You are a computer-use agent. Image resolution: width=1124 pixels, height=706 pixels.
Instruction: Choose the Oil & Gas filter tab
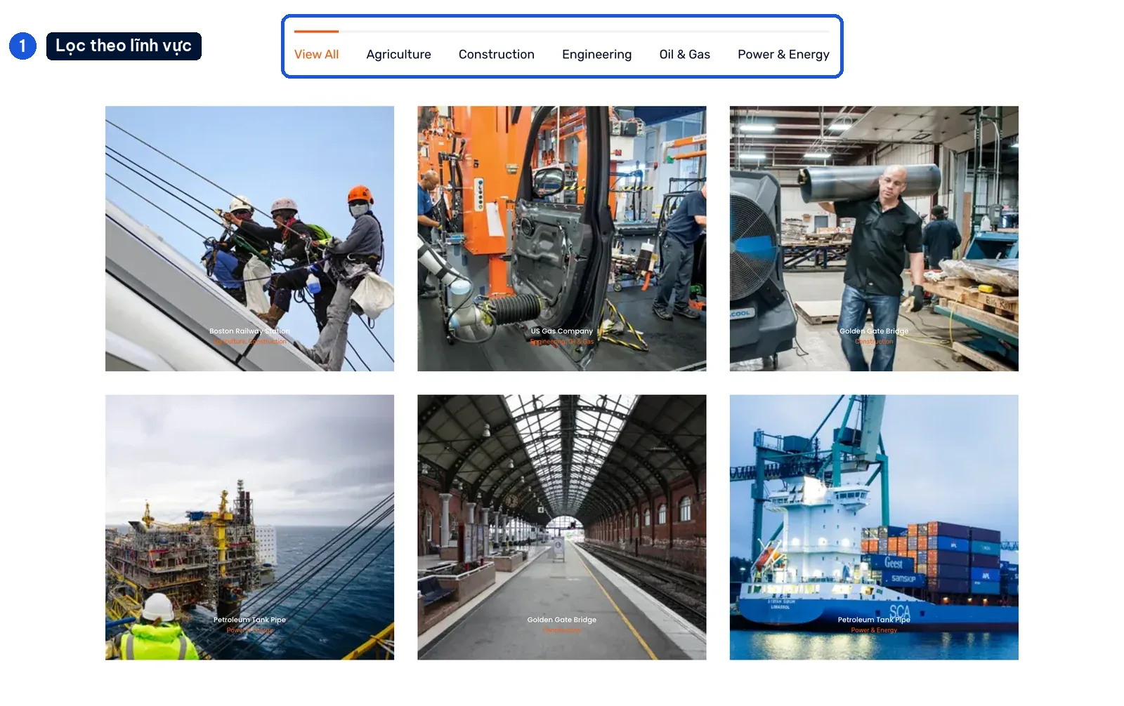[x=685, y=54]
